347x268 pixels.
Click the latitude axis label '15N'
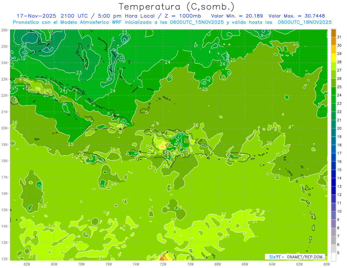(x=5, y=210)
